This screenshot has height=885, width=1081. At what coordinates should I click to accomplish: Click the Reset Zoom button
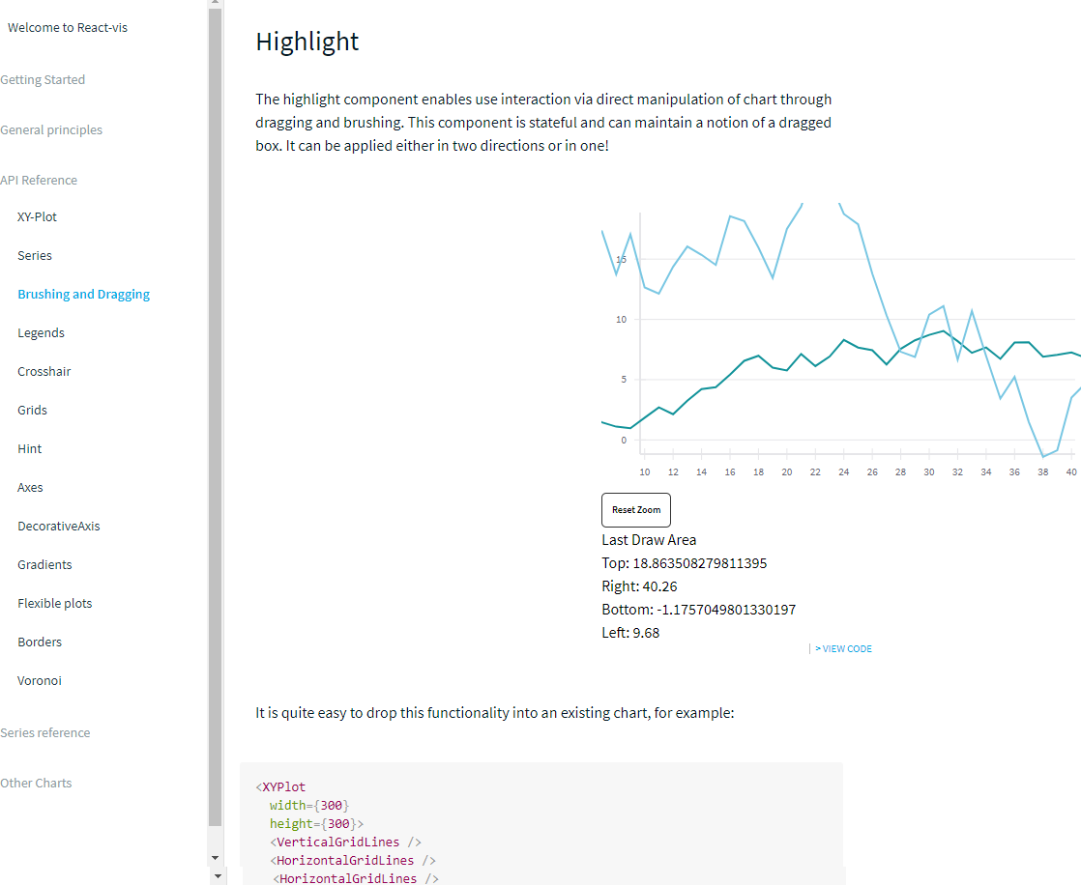click(635, 509)
